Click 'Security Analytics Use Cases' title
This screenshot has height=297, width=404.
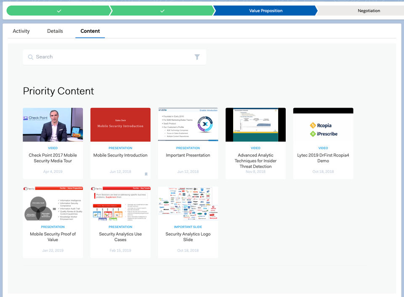120,237
